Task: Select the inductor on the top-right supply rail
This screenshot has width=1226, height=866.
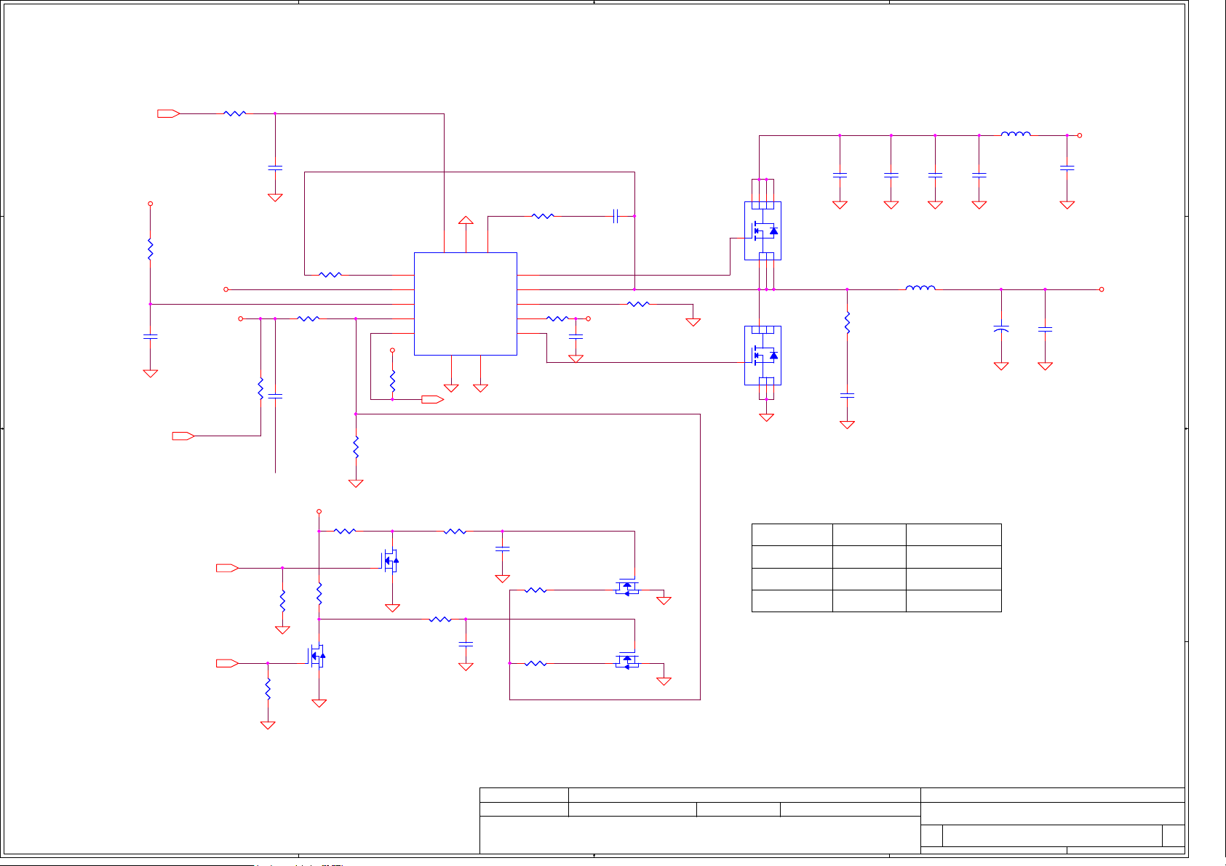Action: tap(1015, 134)
